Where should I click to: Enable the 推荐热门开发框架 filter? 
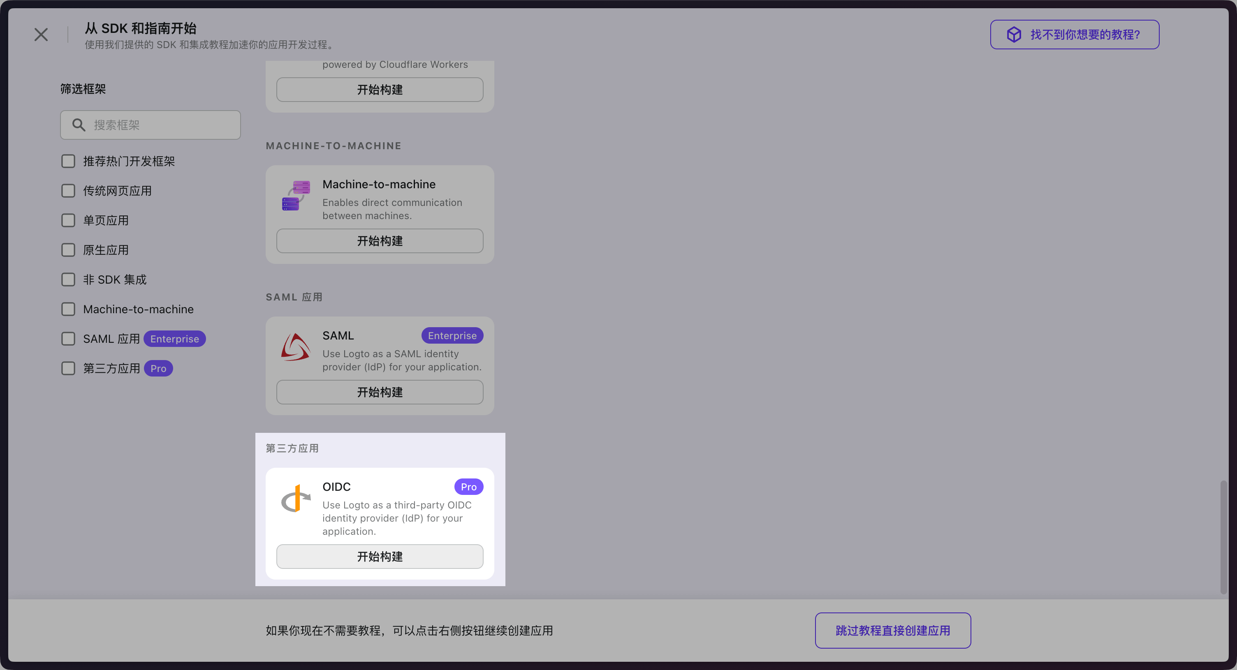click(x=68, y=161)
